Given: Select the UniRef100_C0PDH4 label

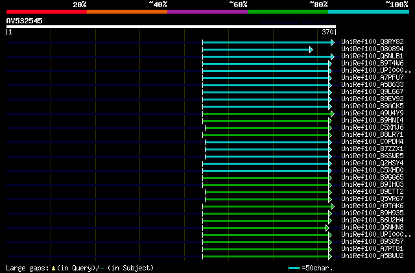Looking at the screenshot, I should [x=372, y=142].
